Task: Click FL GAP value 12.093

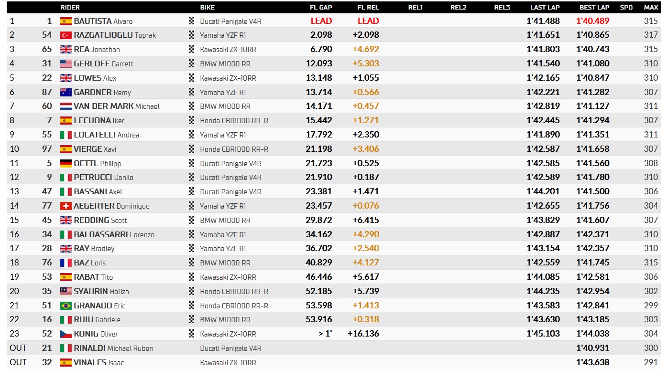Action: [319, 63]
